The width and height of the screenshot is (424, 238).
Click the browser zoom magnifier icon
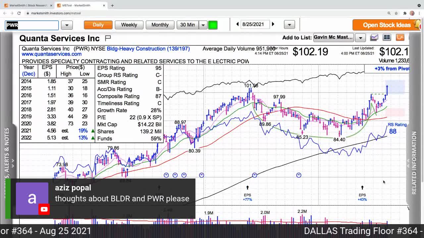389,13
